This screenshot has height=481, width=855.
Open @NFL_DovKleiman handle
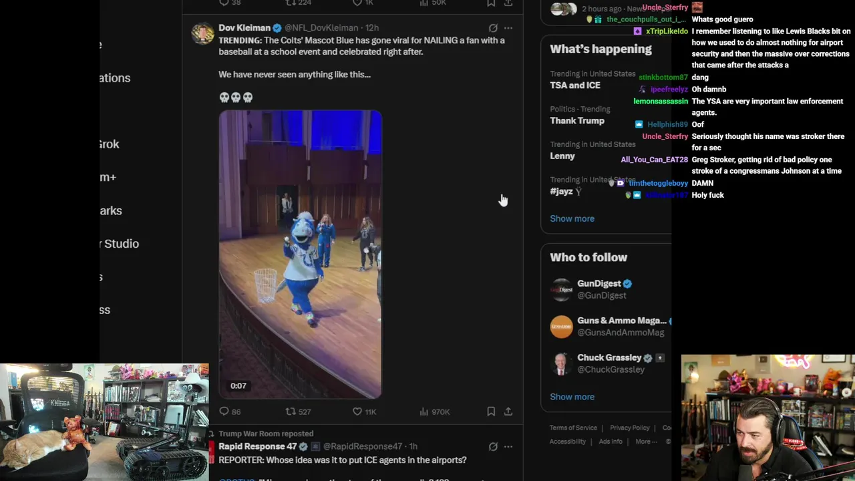(321, 28)
